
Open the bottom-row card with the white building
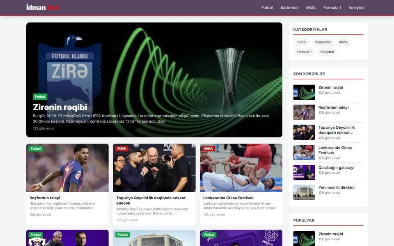pyautogui.click(x=154, y=238)
